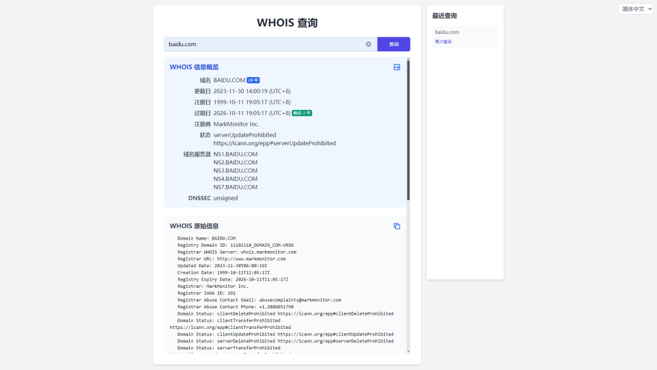
Task: Click the expiry date 2026-10-11 value
Action: [x=252, y=113]
